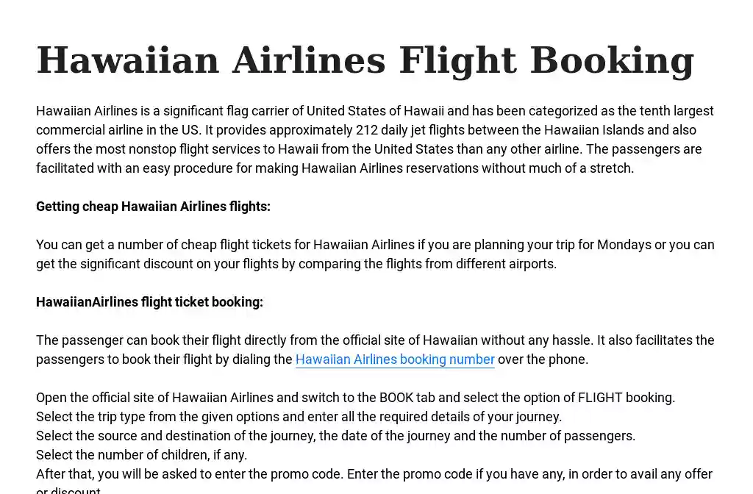Click the word 'Booking' in the main title
The width and height of the screenshot is (753, 494).
coord(613,60)
